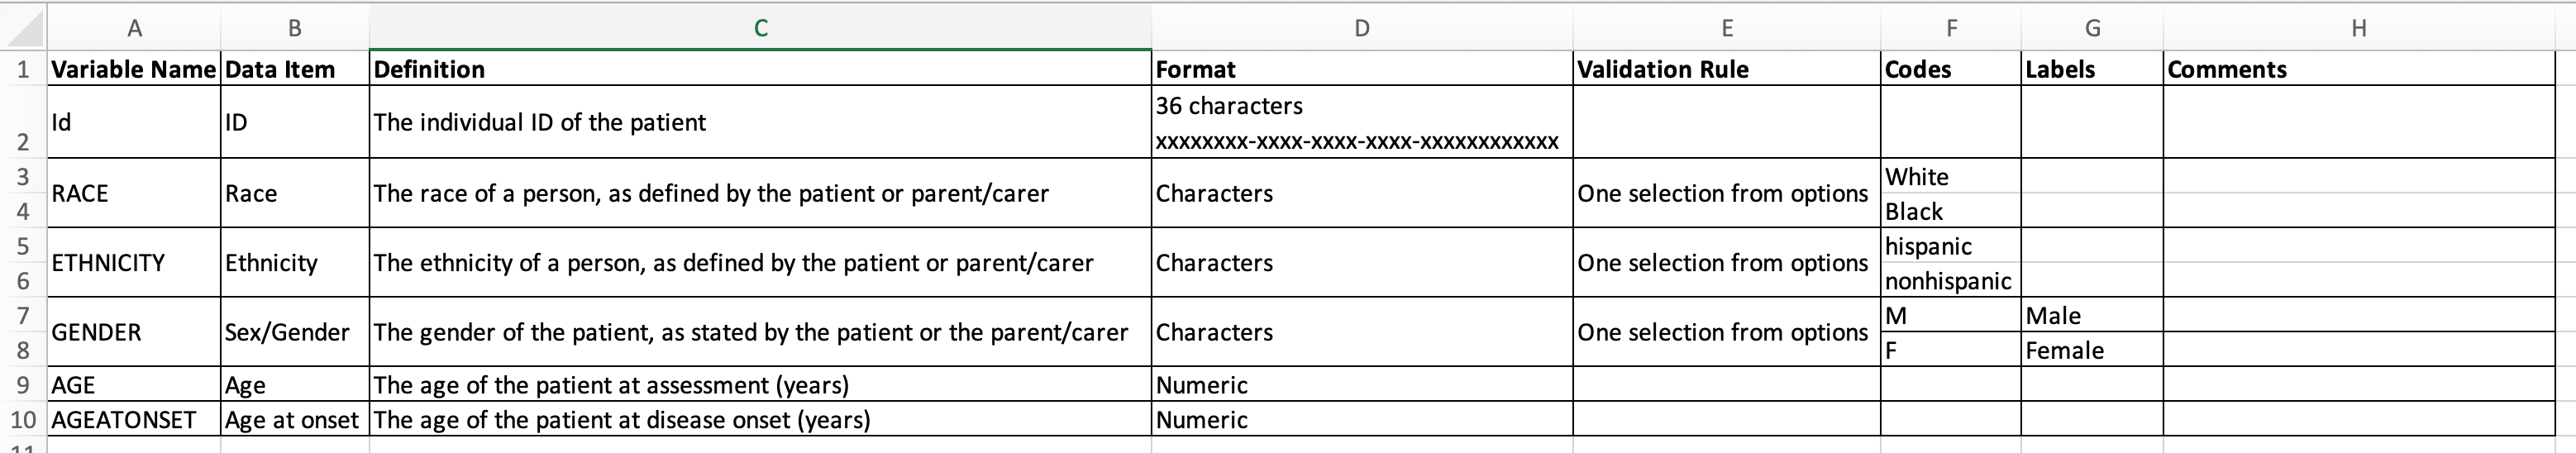Select row 1 header

point(23,69)
